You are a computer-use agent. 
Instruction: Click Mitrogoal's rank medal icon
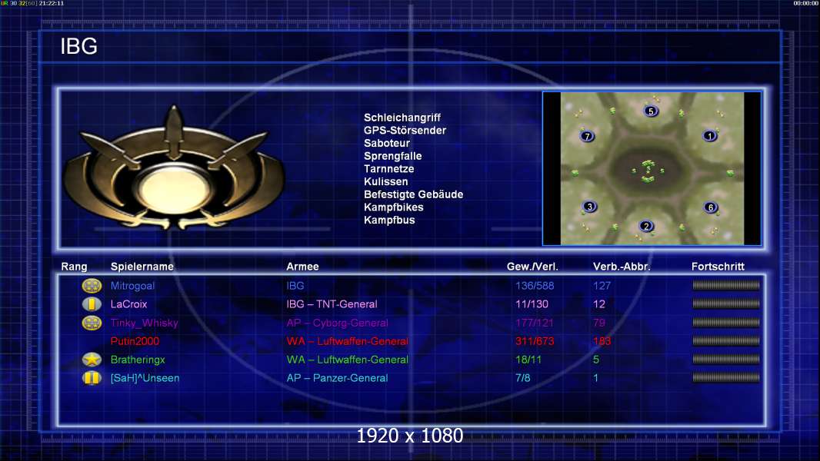pos(92,286)
